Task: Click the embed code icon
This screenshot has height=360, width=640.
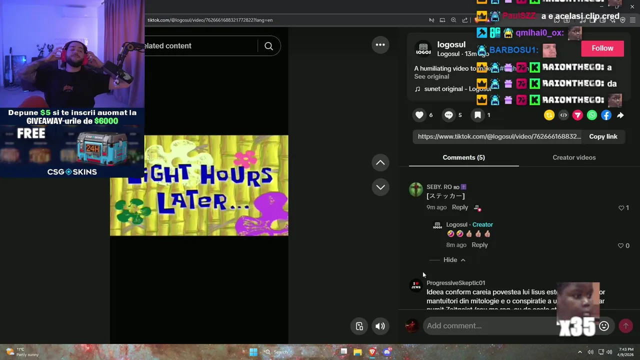Action: pos(563,115)
